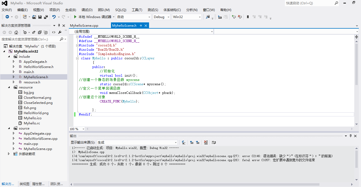Viewport: 361px width, 187px height.
Task: Click the Save All toolbar icon
Action: 46,17
